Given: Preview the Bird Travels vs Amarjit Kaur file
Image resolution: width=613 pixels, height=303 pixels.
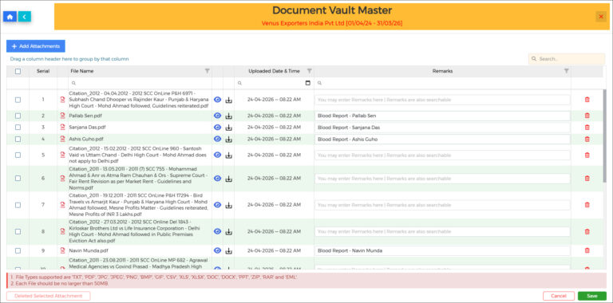Looking at the screenshot, I should (218, 205).
